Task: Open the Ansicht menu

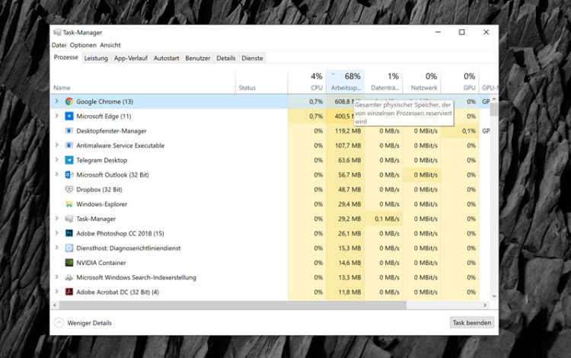Action: pyautogui.click(x=110, y=45)
